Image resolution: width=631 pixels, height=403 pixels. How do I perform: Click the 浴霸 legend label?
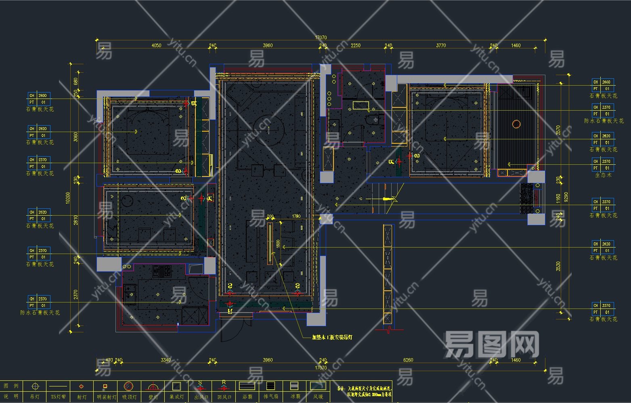247,397
